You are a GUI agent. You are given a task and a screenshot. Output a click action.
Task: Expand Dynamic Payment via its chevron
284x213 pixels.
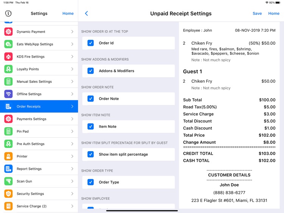pyautogui.click(x=72, y=31)
